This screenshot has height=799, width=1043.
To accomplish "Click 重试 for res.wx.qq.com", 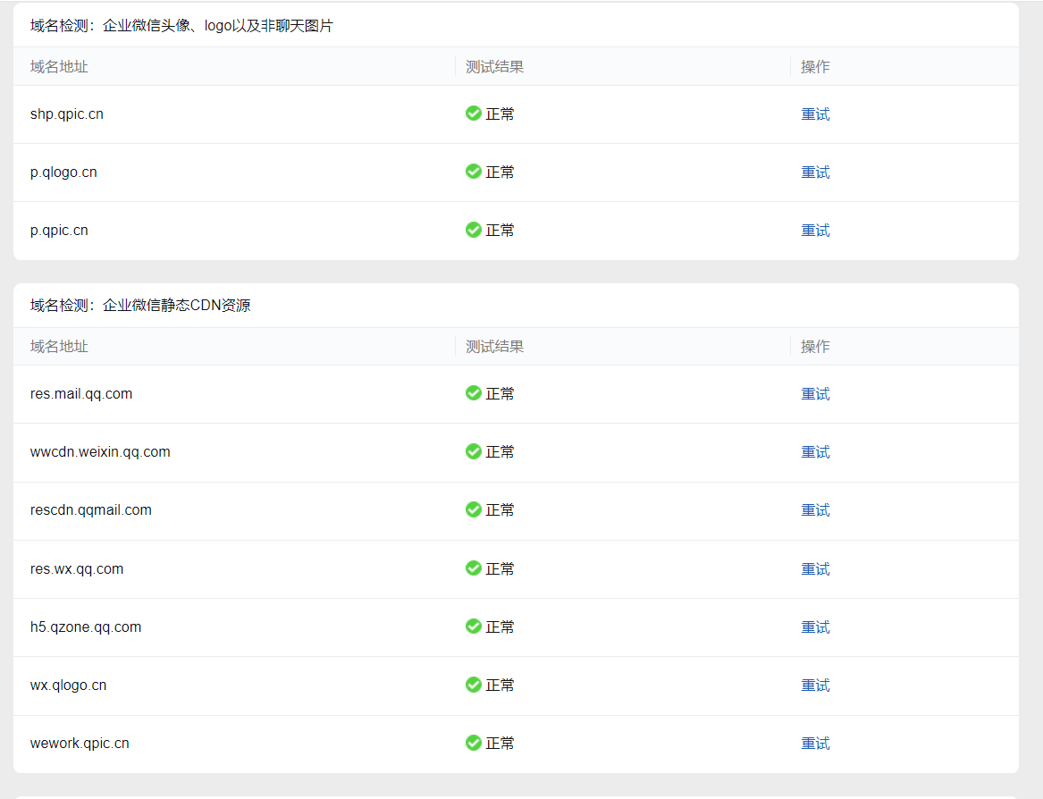I will pos(815,568).
